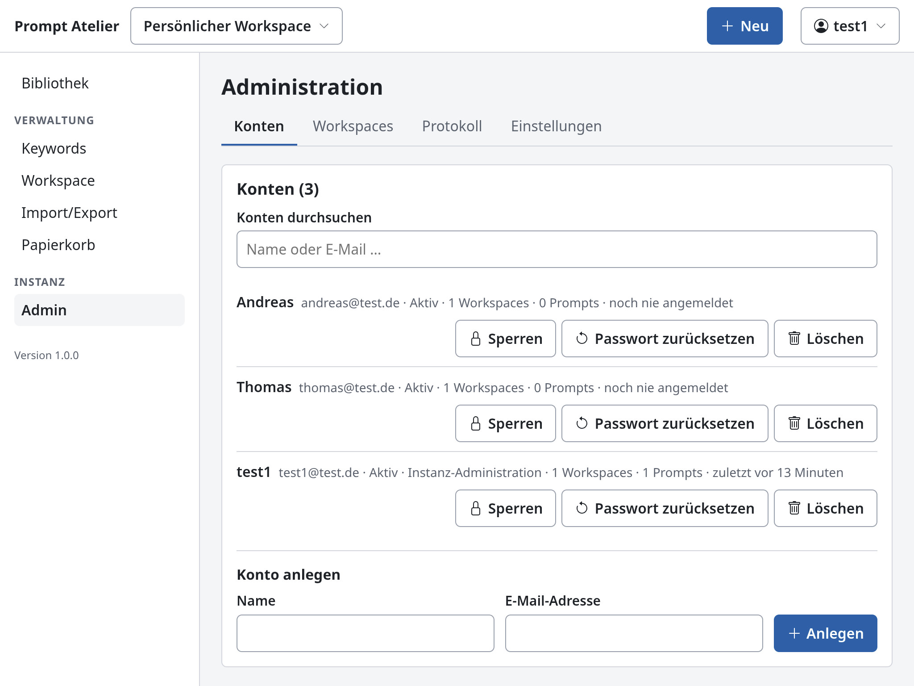
Task: Click the plus icon in the Neu button
Action: click(x=727, y=26)
